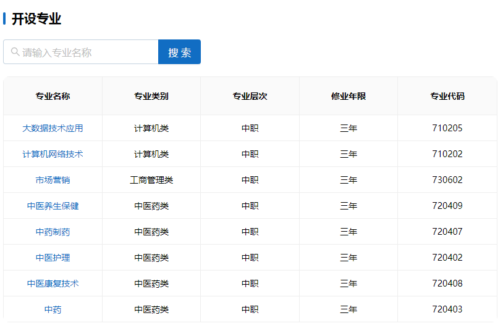Open the 计算机网络技术 major link
Viewport: 503px width, 326px height.
coord(53,154)
